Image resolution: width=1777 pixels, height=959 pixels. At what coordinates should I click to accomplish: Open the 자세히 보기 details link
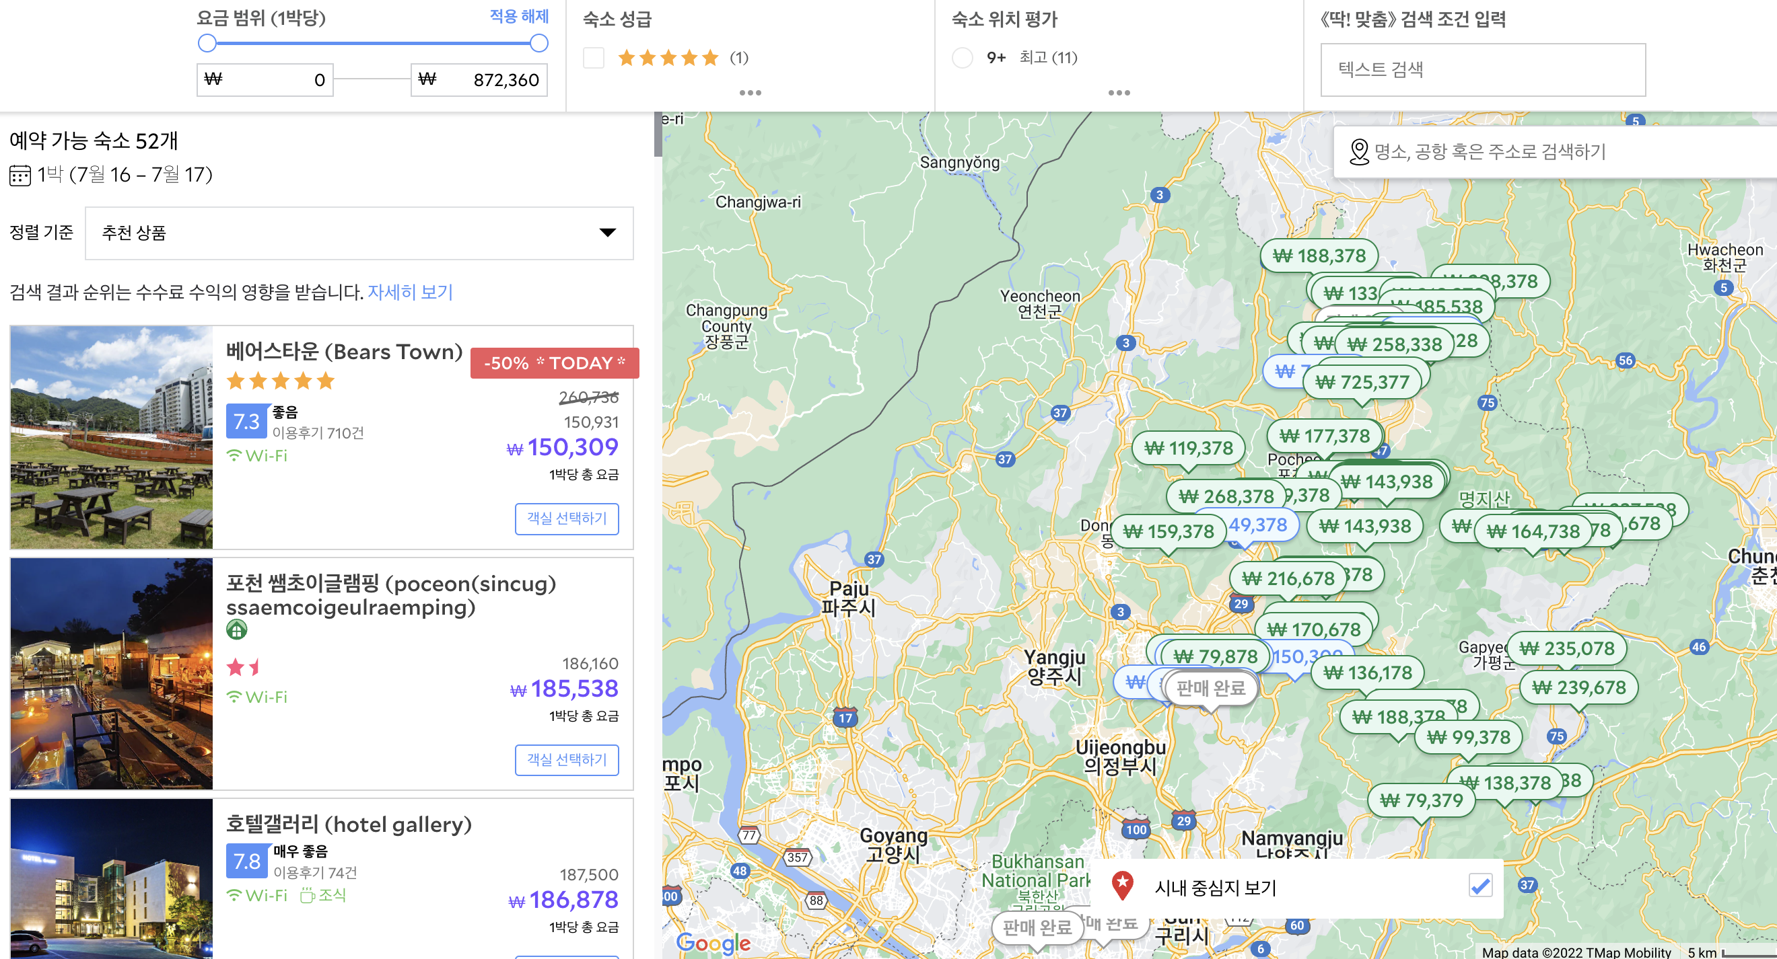point(410,293)
